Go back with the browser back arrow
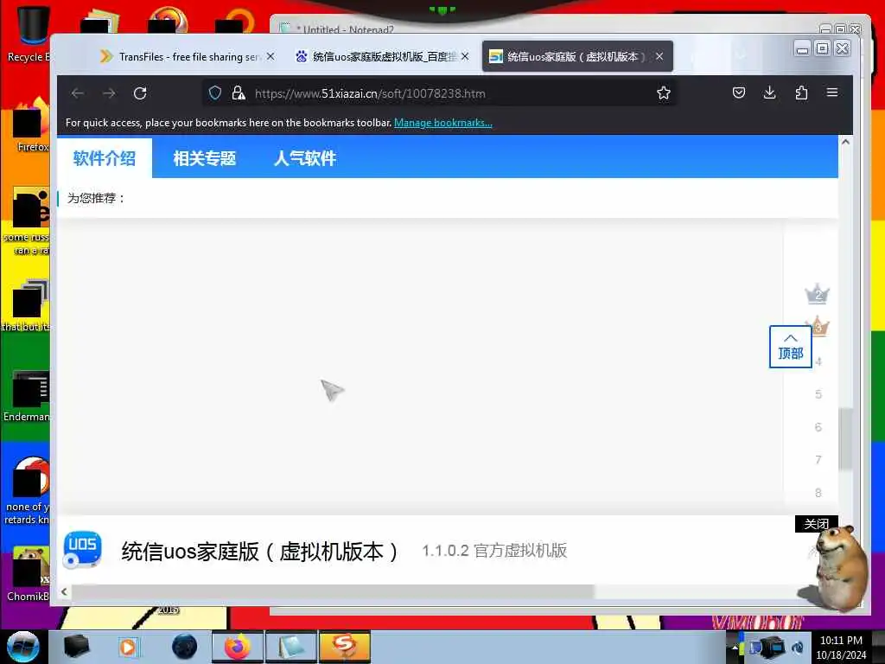 click(78, 93)
